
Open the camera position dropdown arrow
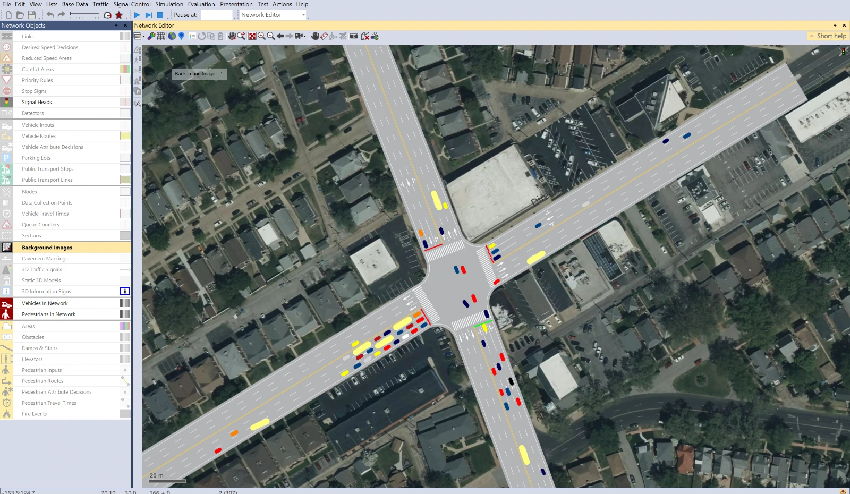pos(305,36)
